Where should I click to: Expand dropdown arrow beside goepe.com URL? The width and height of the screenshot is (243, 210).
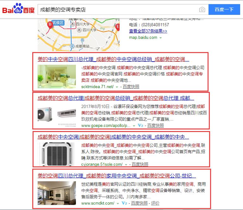[x=134, y=126]
